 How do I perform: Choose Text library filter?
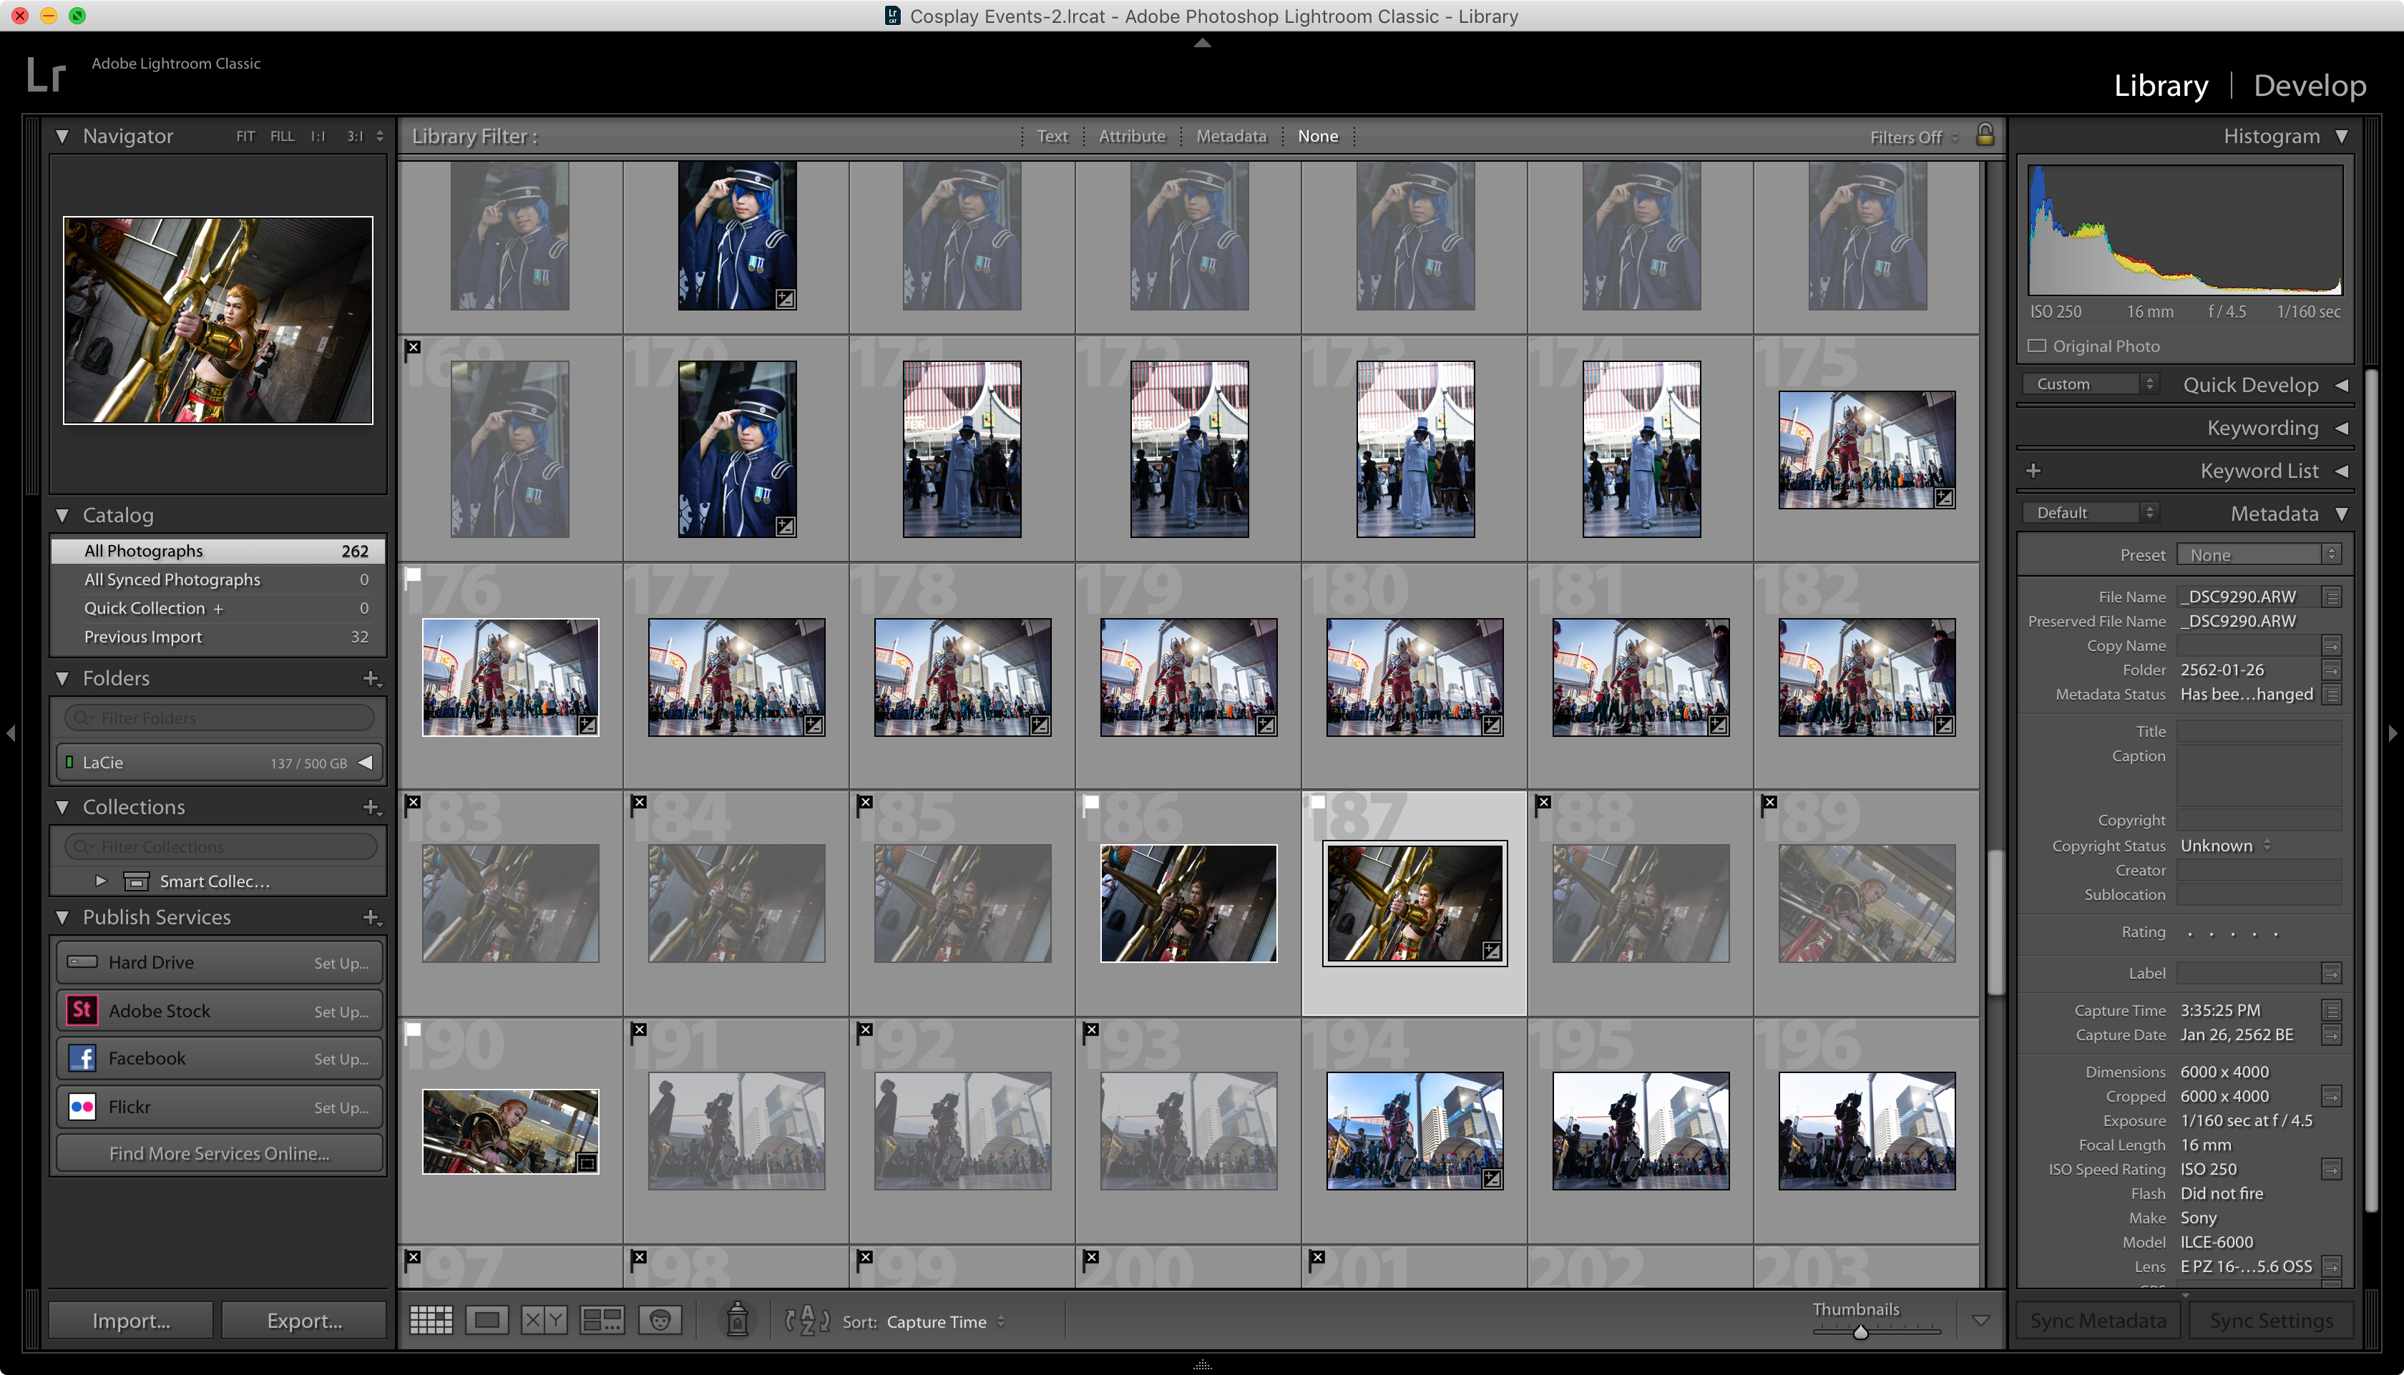click(x=1052, y=136)
